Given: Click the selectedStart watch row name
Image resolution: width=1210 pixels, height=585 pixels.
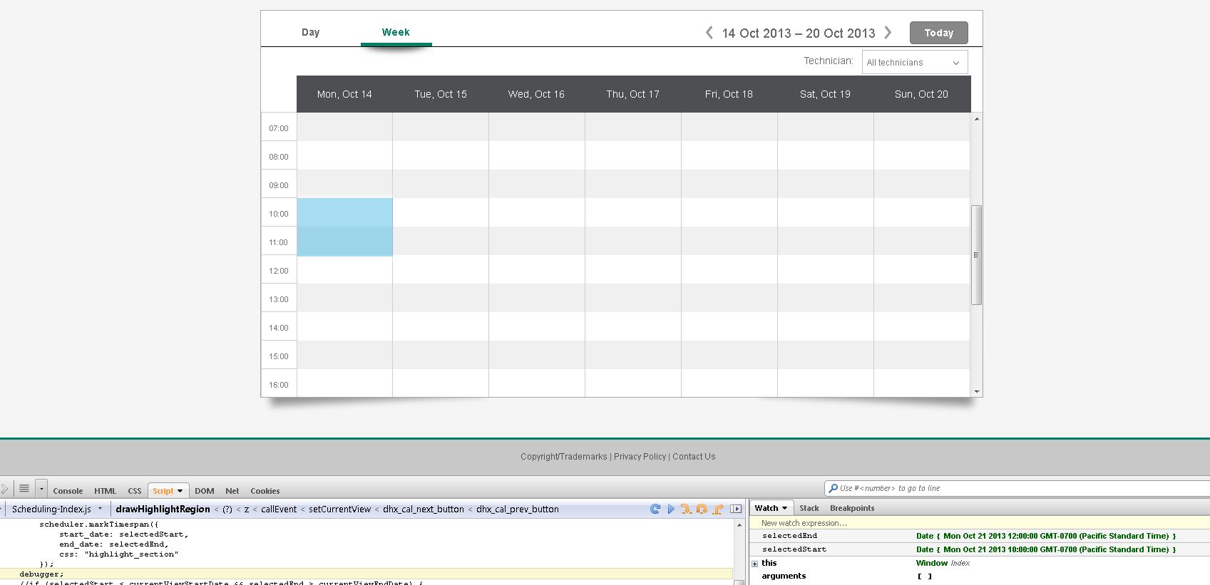Looking at the screenshot, I should pos(794,549).
